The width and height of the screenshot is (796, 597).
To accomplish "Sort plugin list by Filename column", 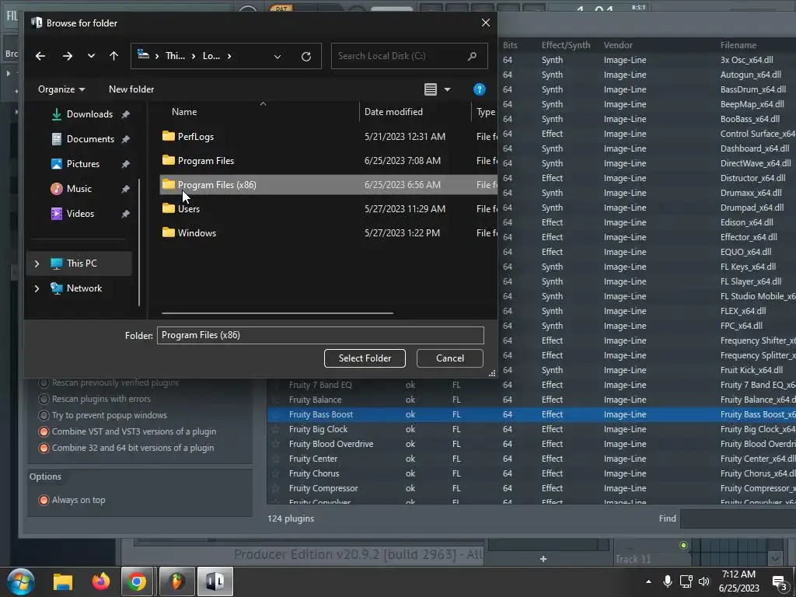I will (x=738, y=45).
